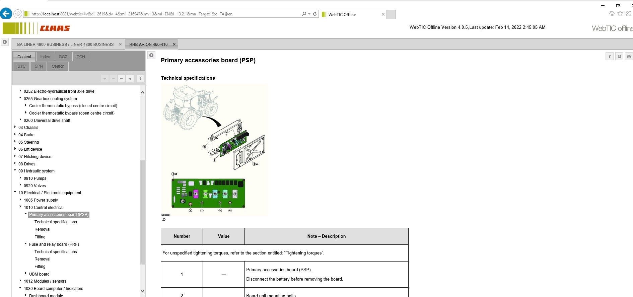This screenshot has width=633, height=297.
Task: Open Fitting under Fuse and relay board
Action: pyautogui.click(x=40, y=267)
